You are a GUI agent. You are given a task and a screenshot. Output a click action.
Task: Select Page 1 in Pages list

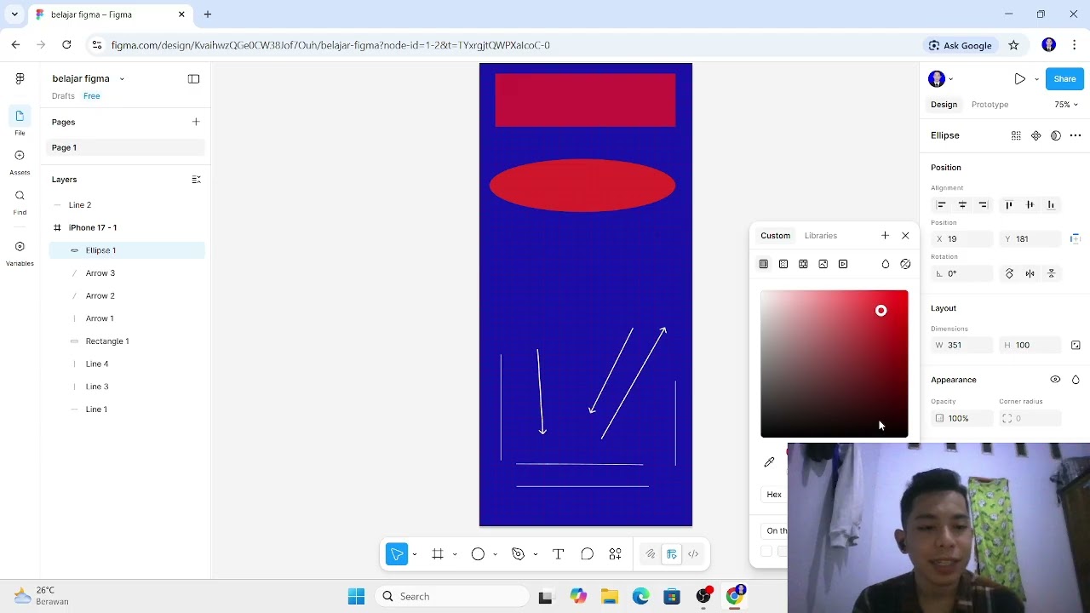(x=126, y=147)
